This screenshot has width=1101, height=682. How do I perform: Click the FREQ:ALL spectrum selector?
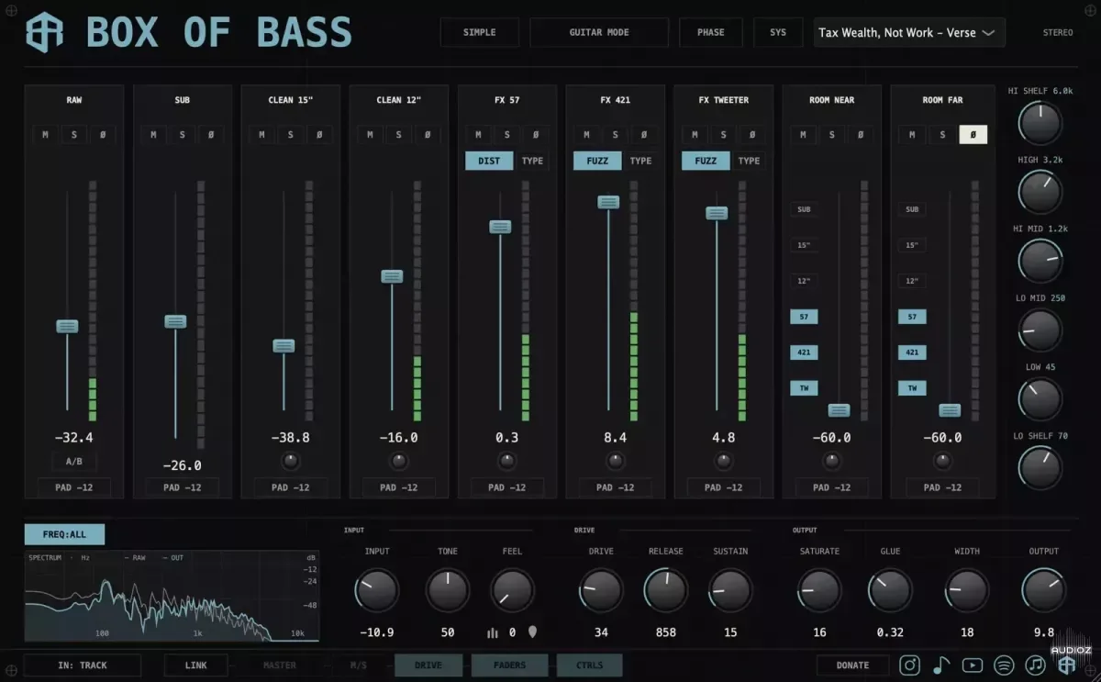coord(64,534)
